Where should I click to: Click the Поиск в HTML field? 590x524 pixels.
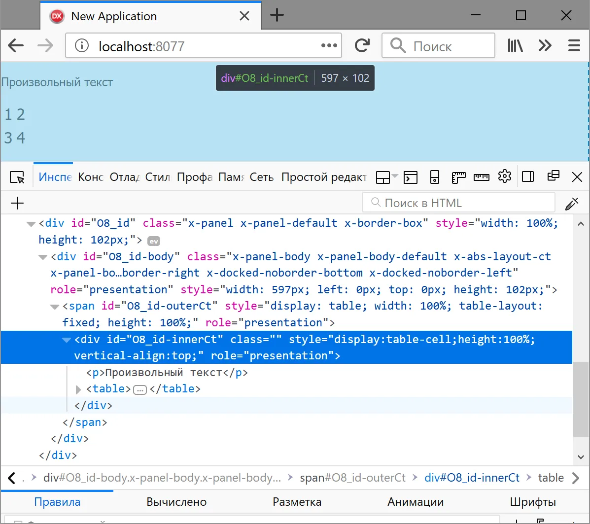coord(458,203)
